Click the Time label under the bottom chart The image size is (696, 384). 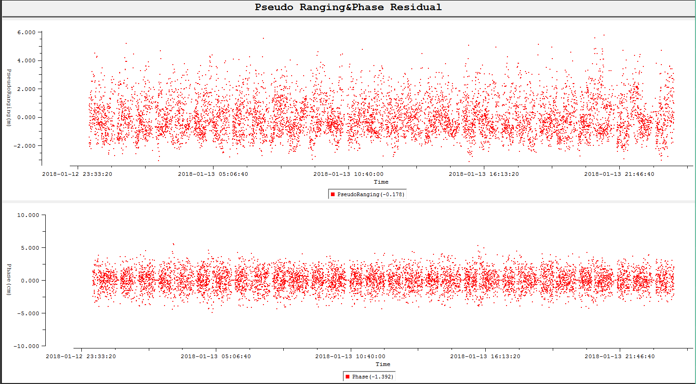coord(383,364)
